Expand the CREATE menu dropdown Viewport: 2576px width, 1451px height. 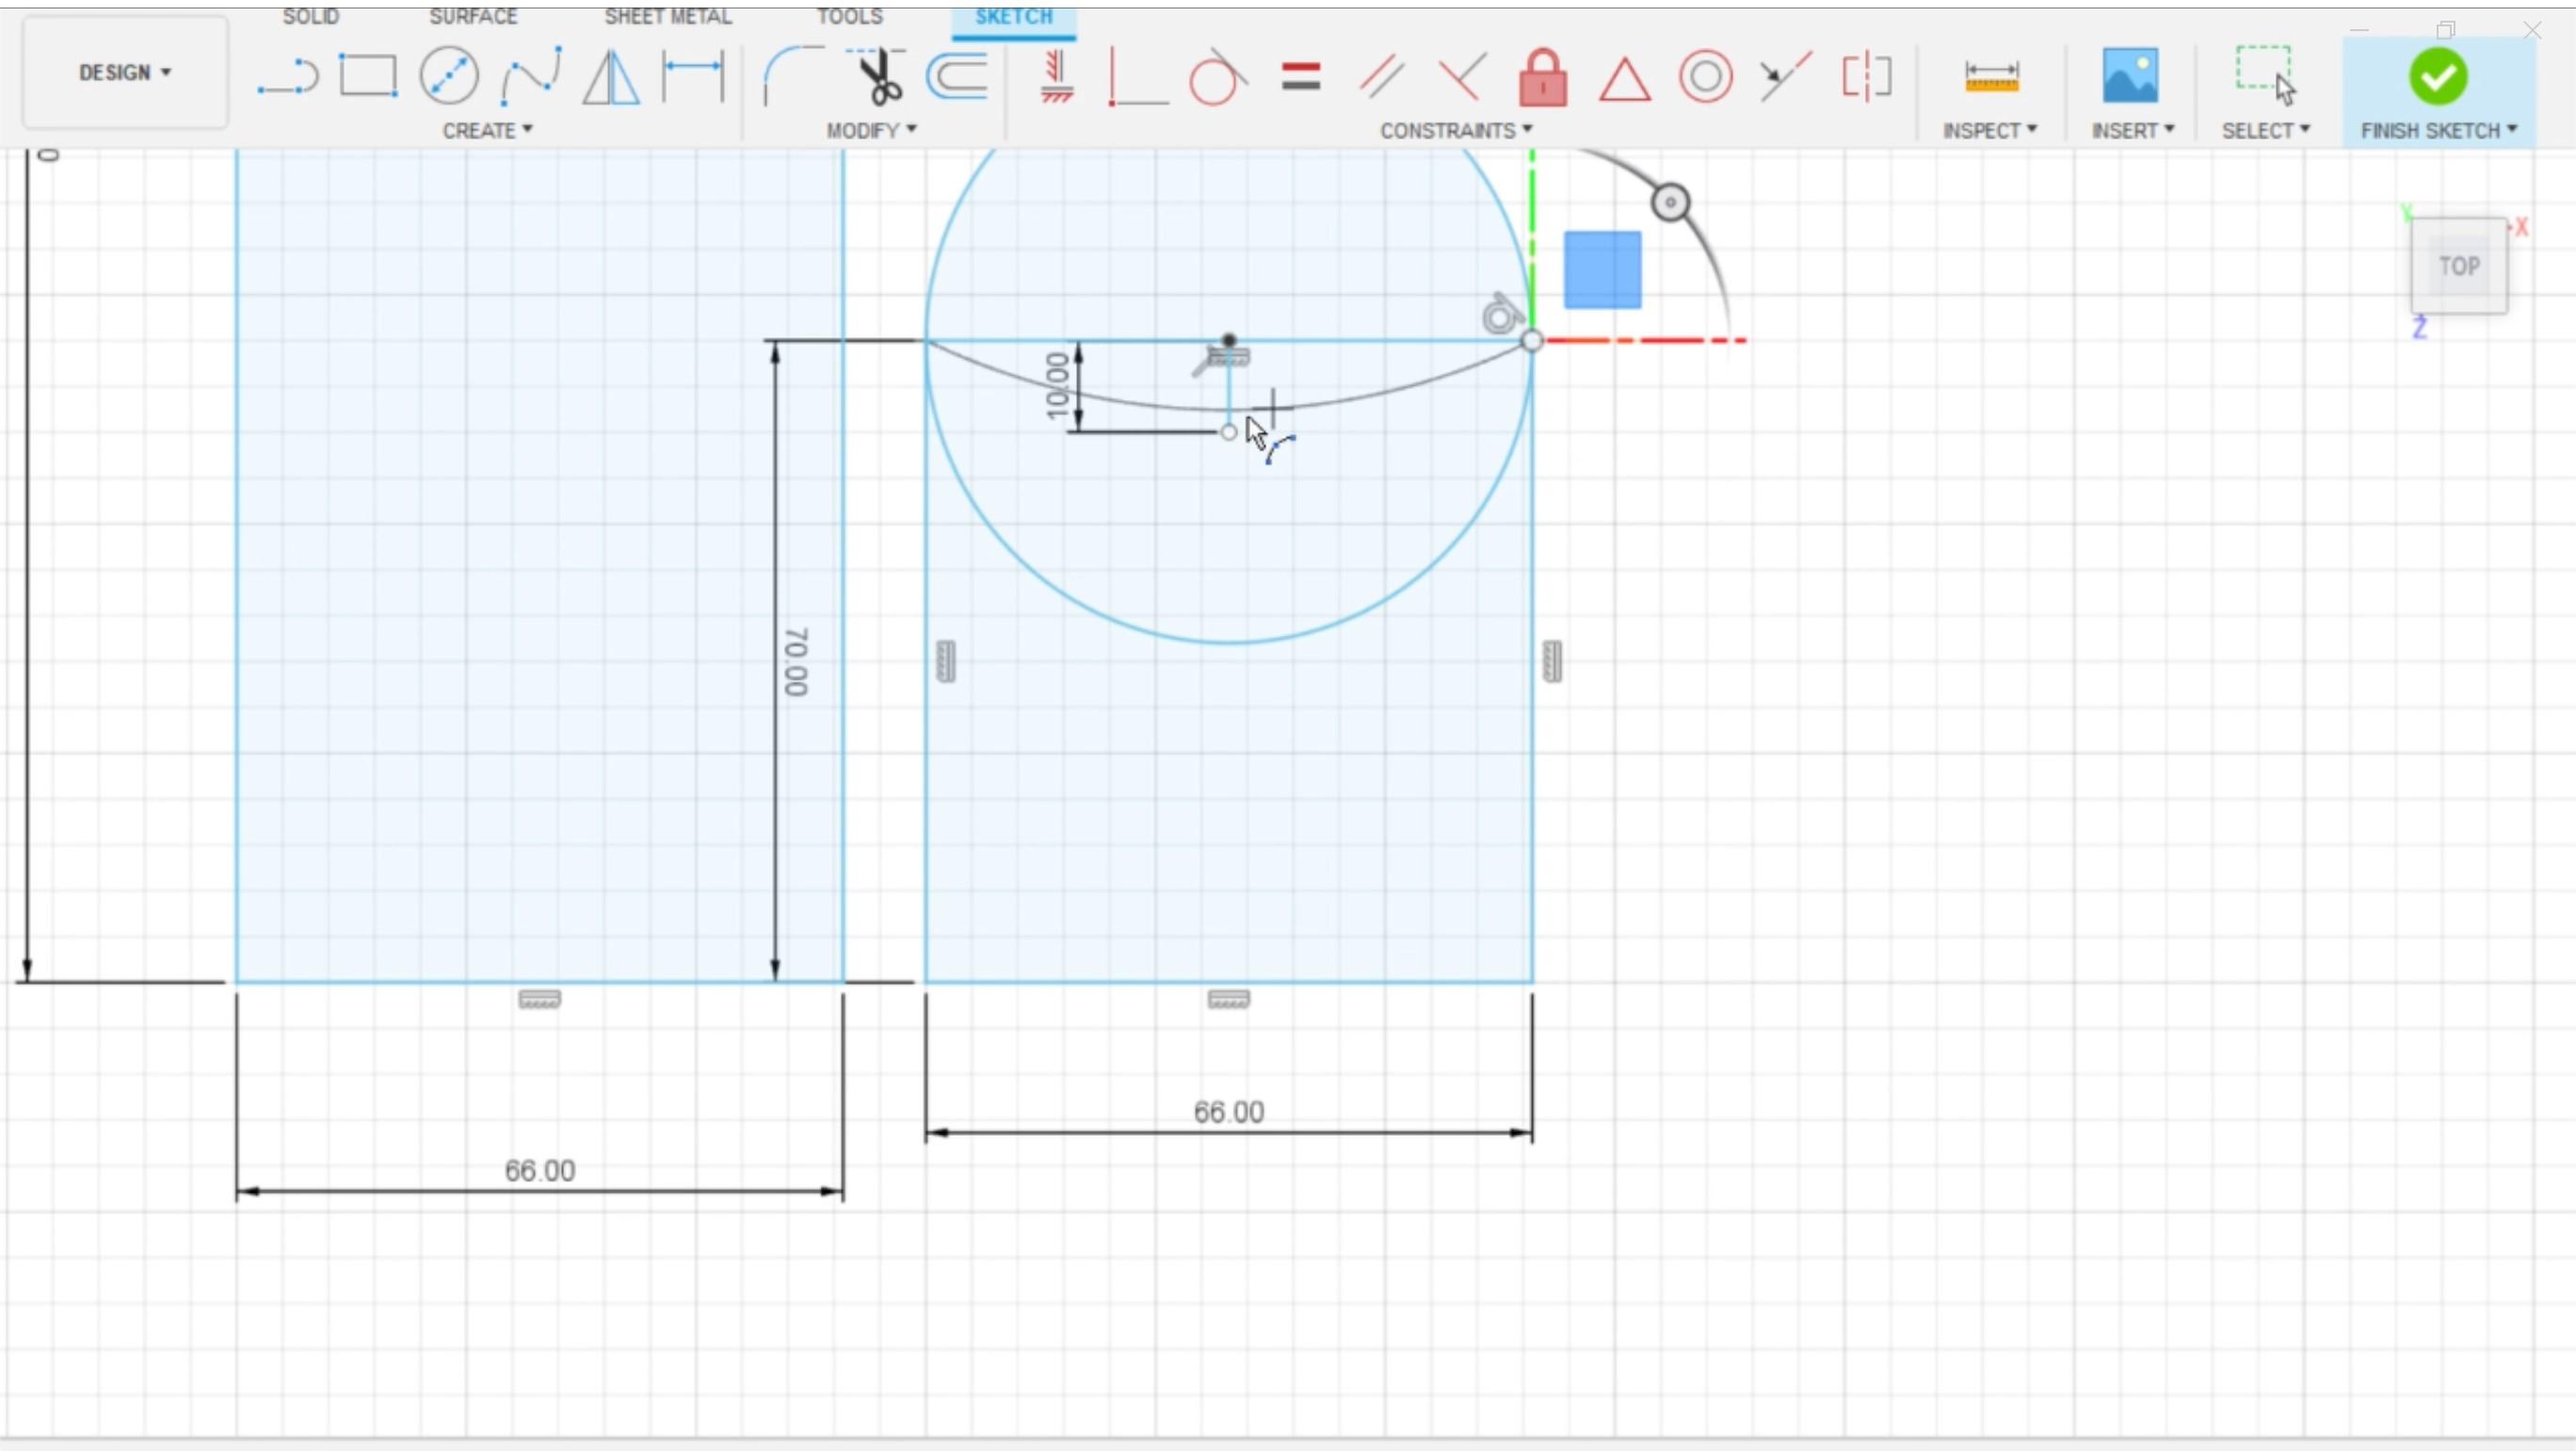click(x=487, y=130)
